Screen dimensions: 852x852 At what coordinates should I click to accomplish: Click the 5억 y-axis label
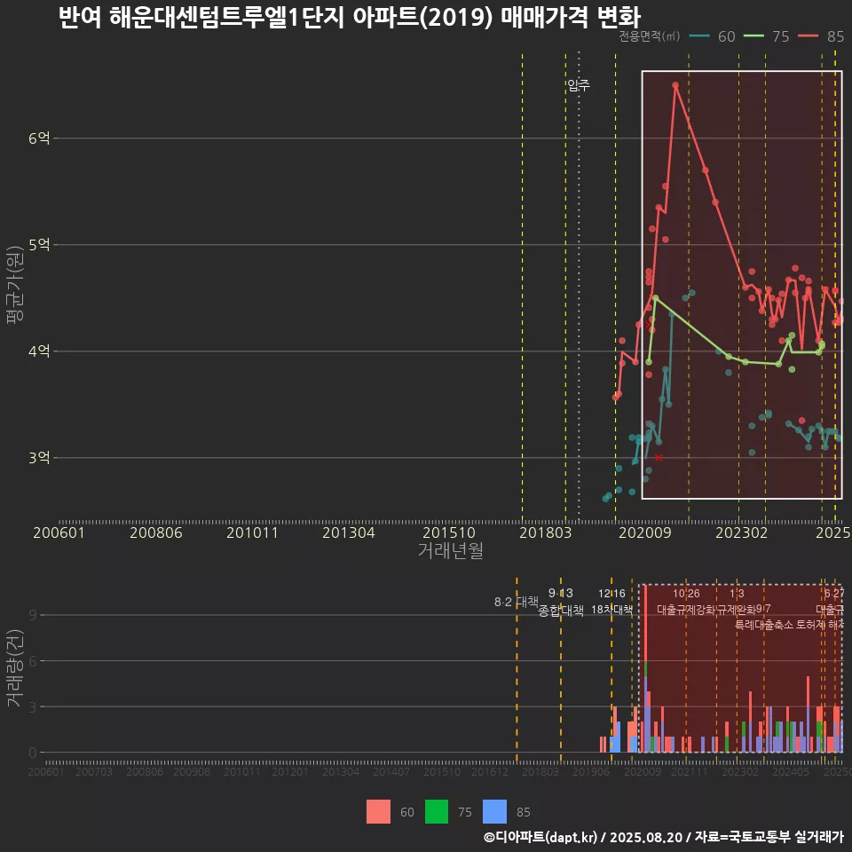tap(39, 245)
